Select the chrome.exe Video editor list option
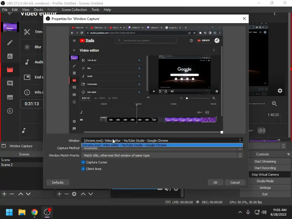 tap(162, 145)
